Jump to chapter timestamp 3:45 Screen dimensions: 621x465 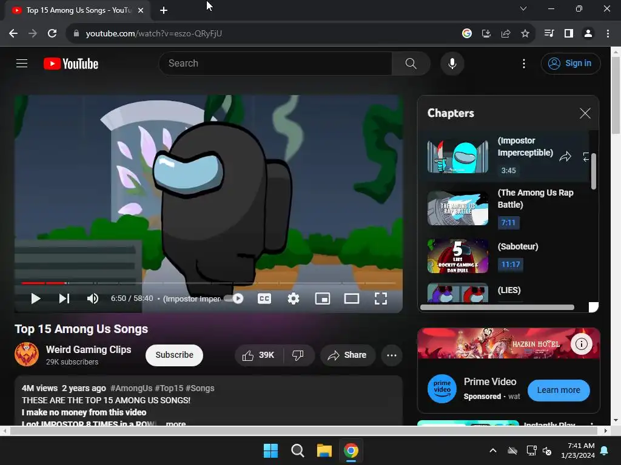(x=509, y=170)
